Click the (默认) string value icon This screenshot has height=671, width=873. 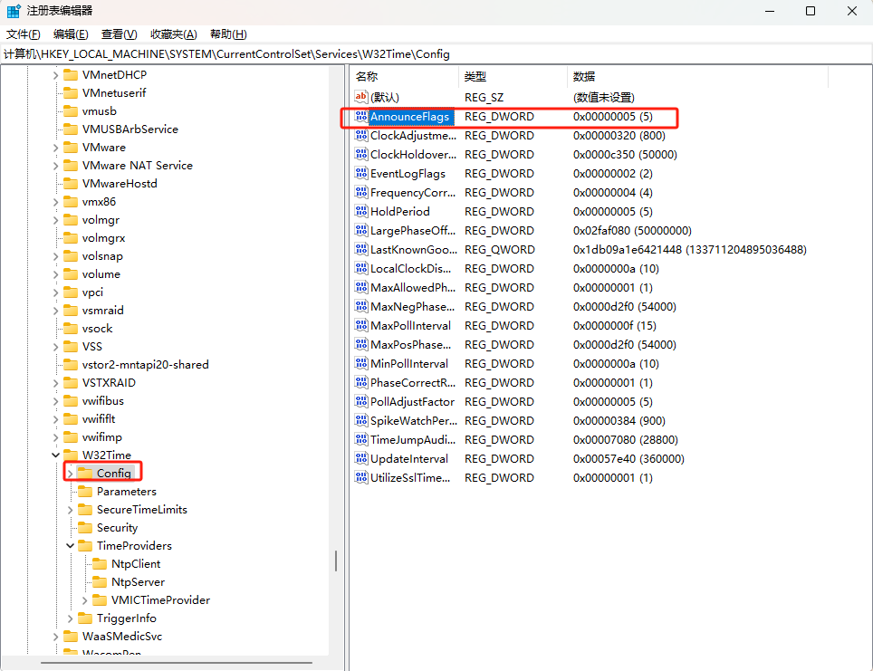(x=361, y=98)
